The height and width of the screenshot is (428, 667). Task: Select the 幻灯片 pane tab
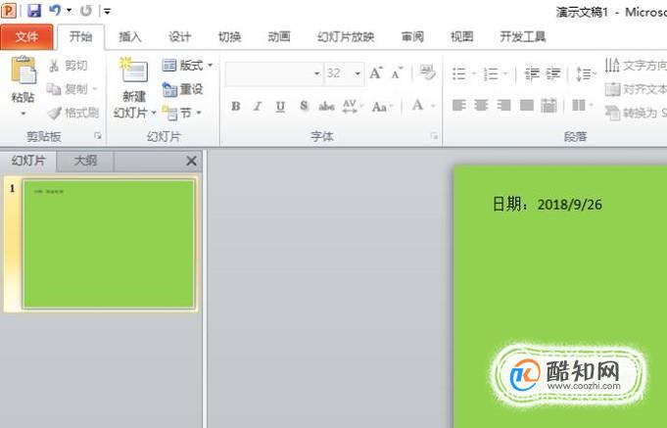(x=28, y=161)
